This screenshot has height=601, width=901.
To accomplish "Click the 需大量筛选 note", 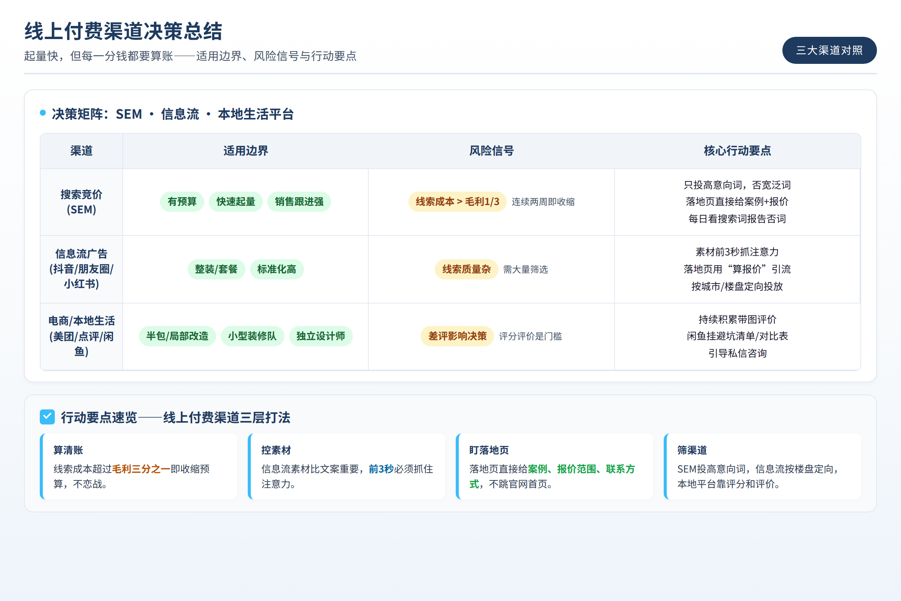I will (525, 269).
